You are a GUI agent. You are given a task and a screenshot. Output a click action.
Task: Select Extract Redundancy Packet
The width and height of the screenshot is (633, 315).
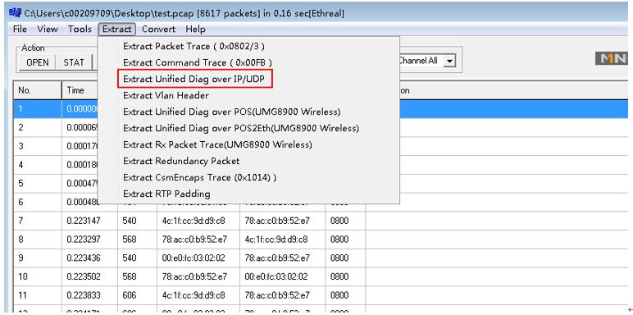tap(181, 161)
